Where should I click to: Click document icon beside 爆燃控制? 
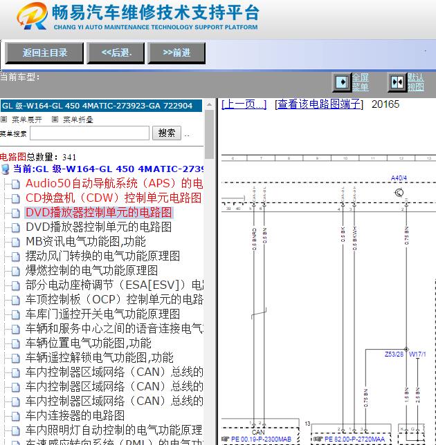[16, 271]
